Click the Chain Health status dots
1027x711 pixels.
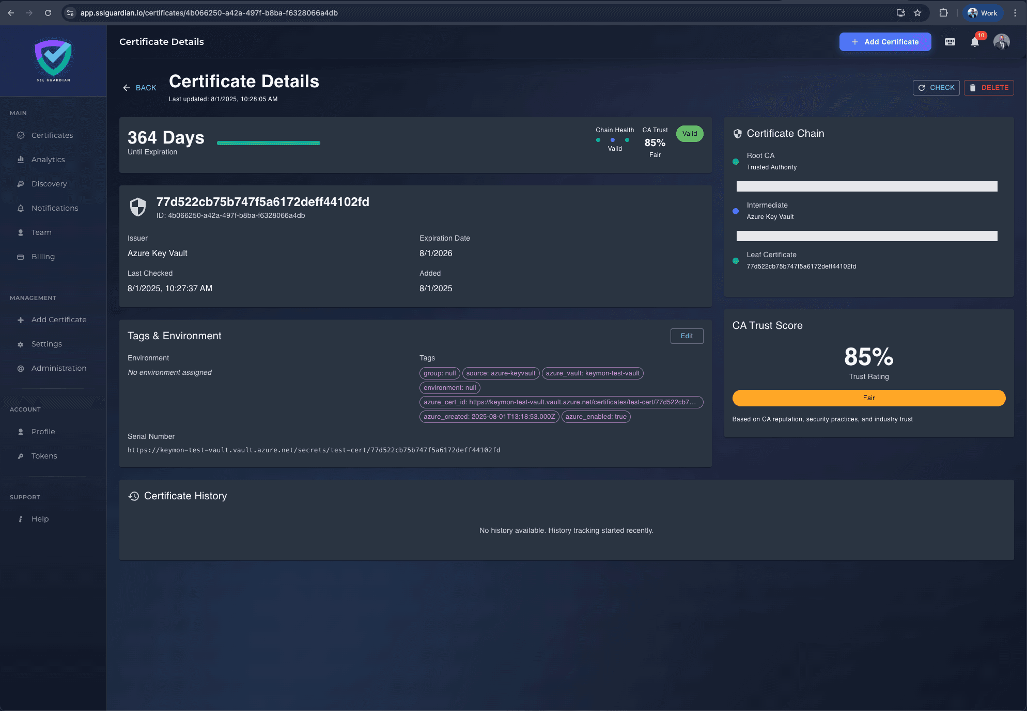click(x=613, y=140)
